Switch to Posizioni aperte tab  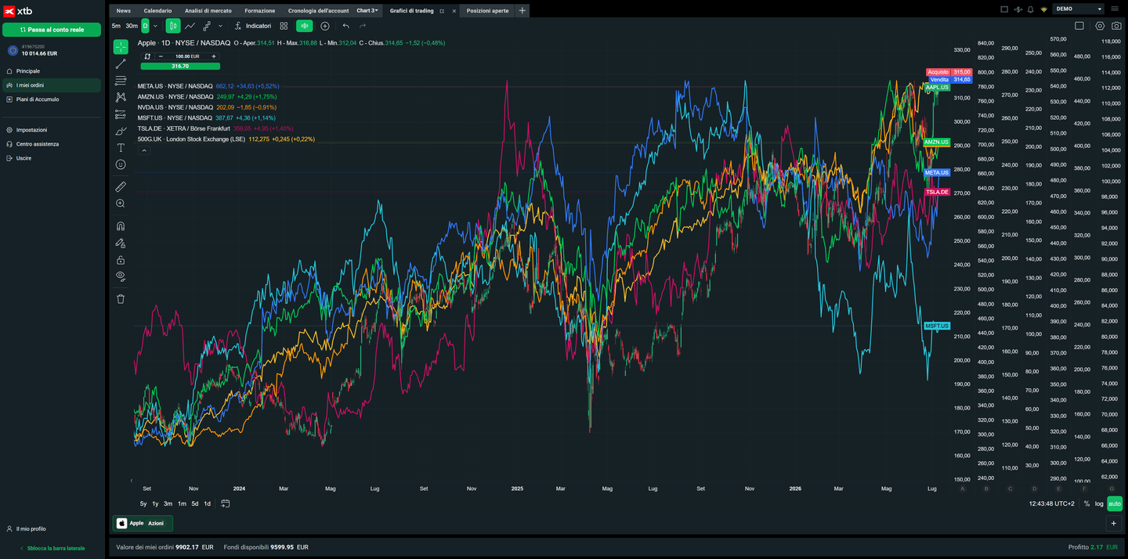point(487,11)
